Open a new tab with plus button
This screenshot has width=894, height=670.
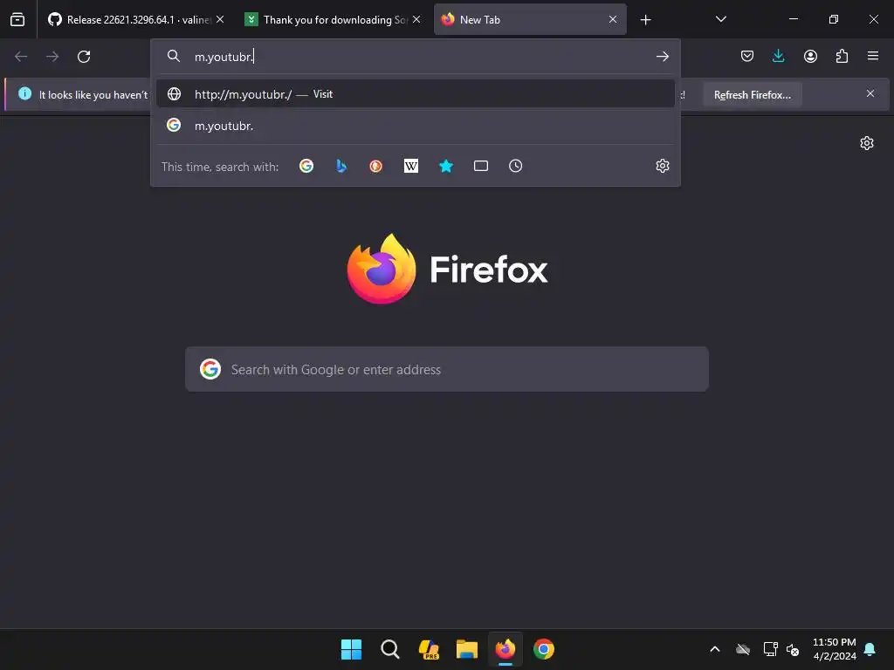point(645,20)
